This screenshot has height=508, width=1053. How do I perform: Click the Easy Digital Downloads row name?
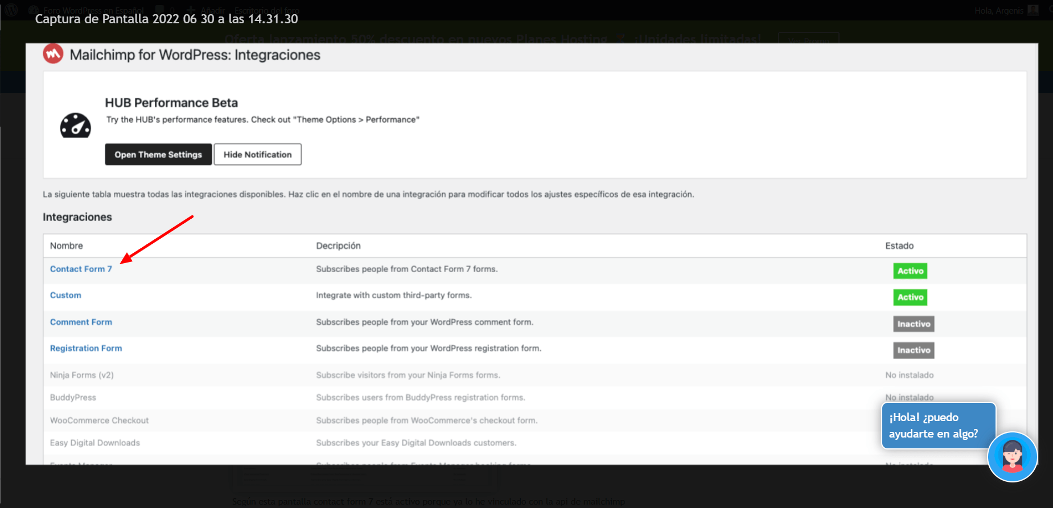pos(94,443)
